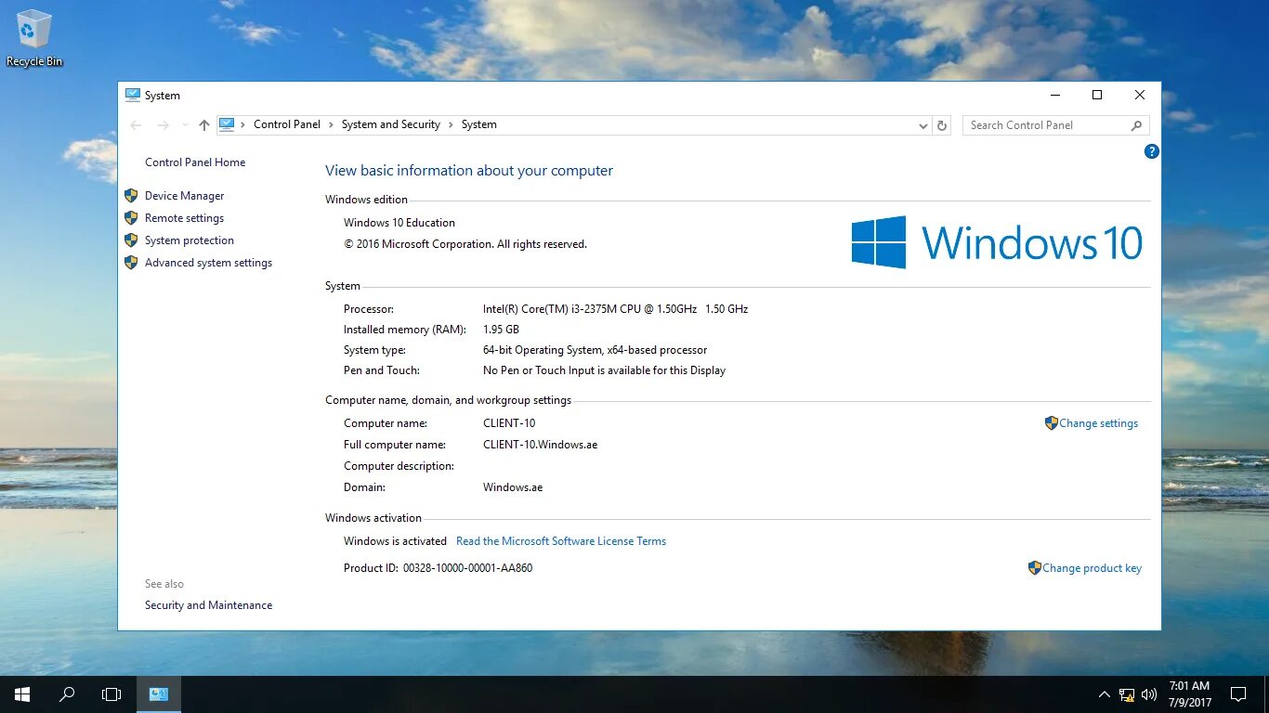Click the blue Help question mark icon
Screen dimensions: 1269x713
[1152, 151]
